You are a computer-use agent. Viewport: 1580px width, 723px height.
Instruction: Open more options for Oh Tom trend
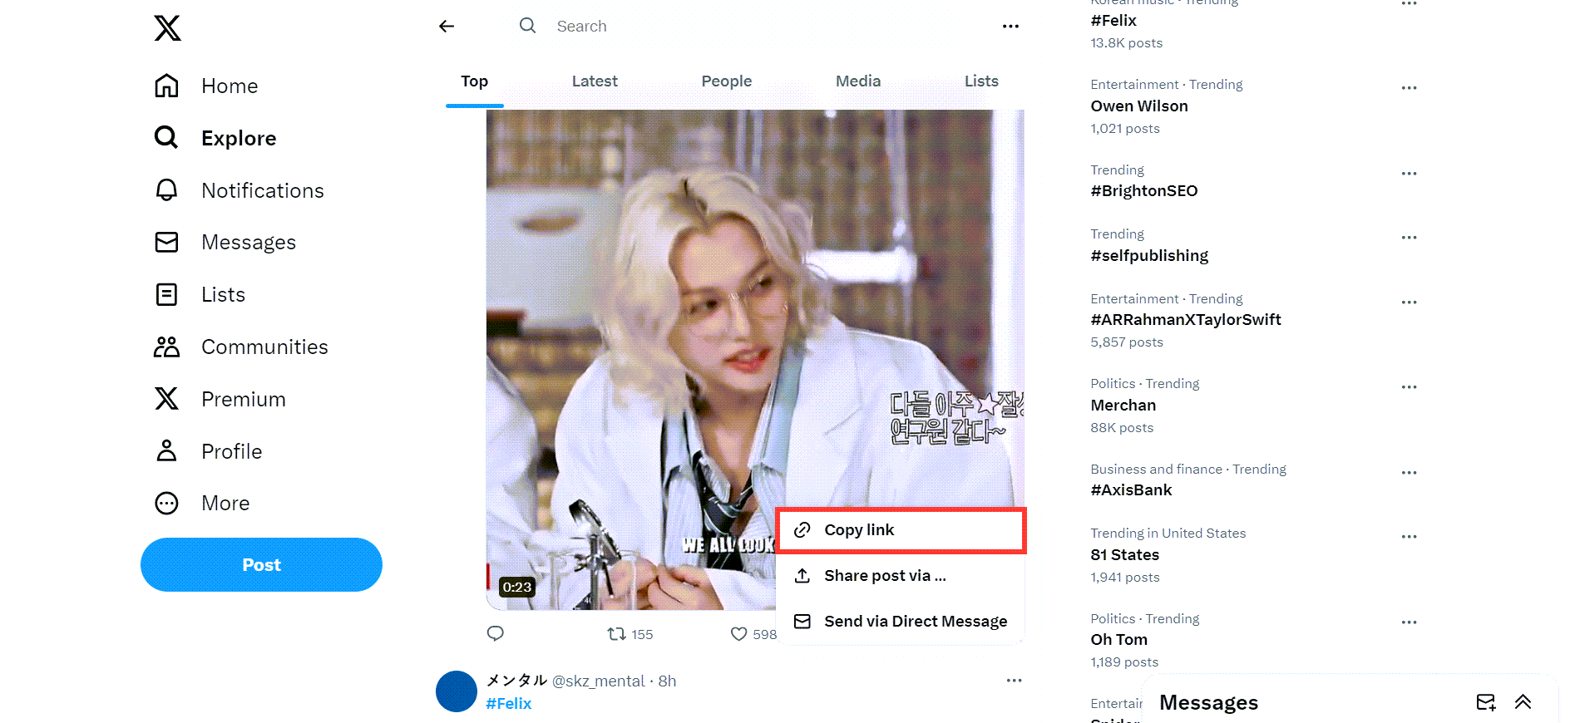point(1409,622)
